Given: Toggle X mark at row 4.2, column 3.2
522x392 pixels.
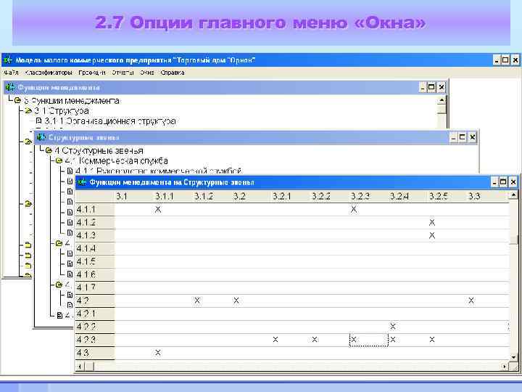Looking at the screenshot, I should [236, 301].
